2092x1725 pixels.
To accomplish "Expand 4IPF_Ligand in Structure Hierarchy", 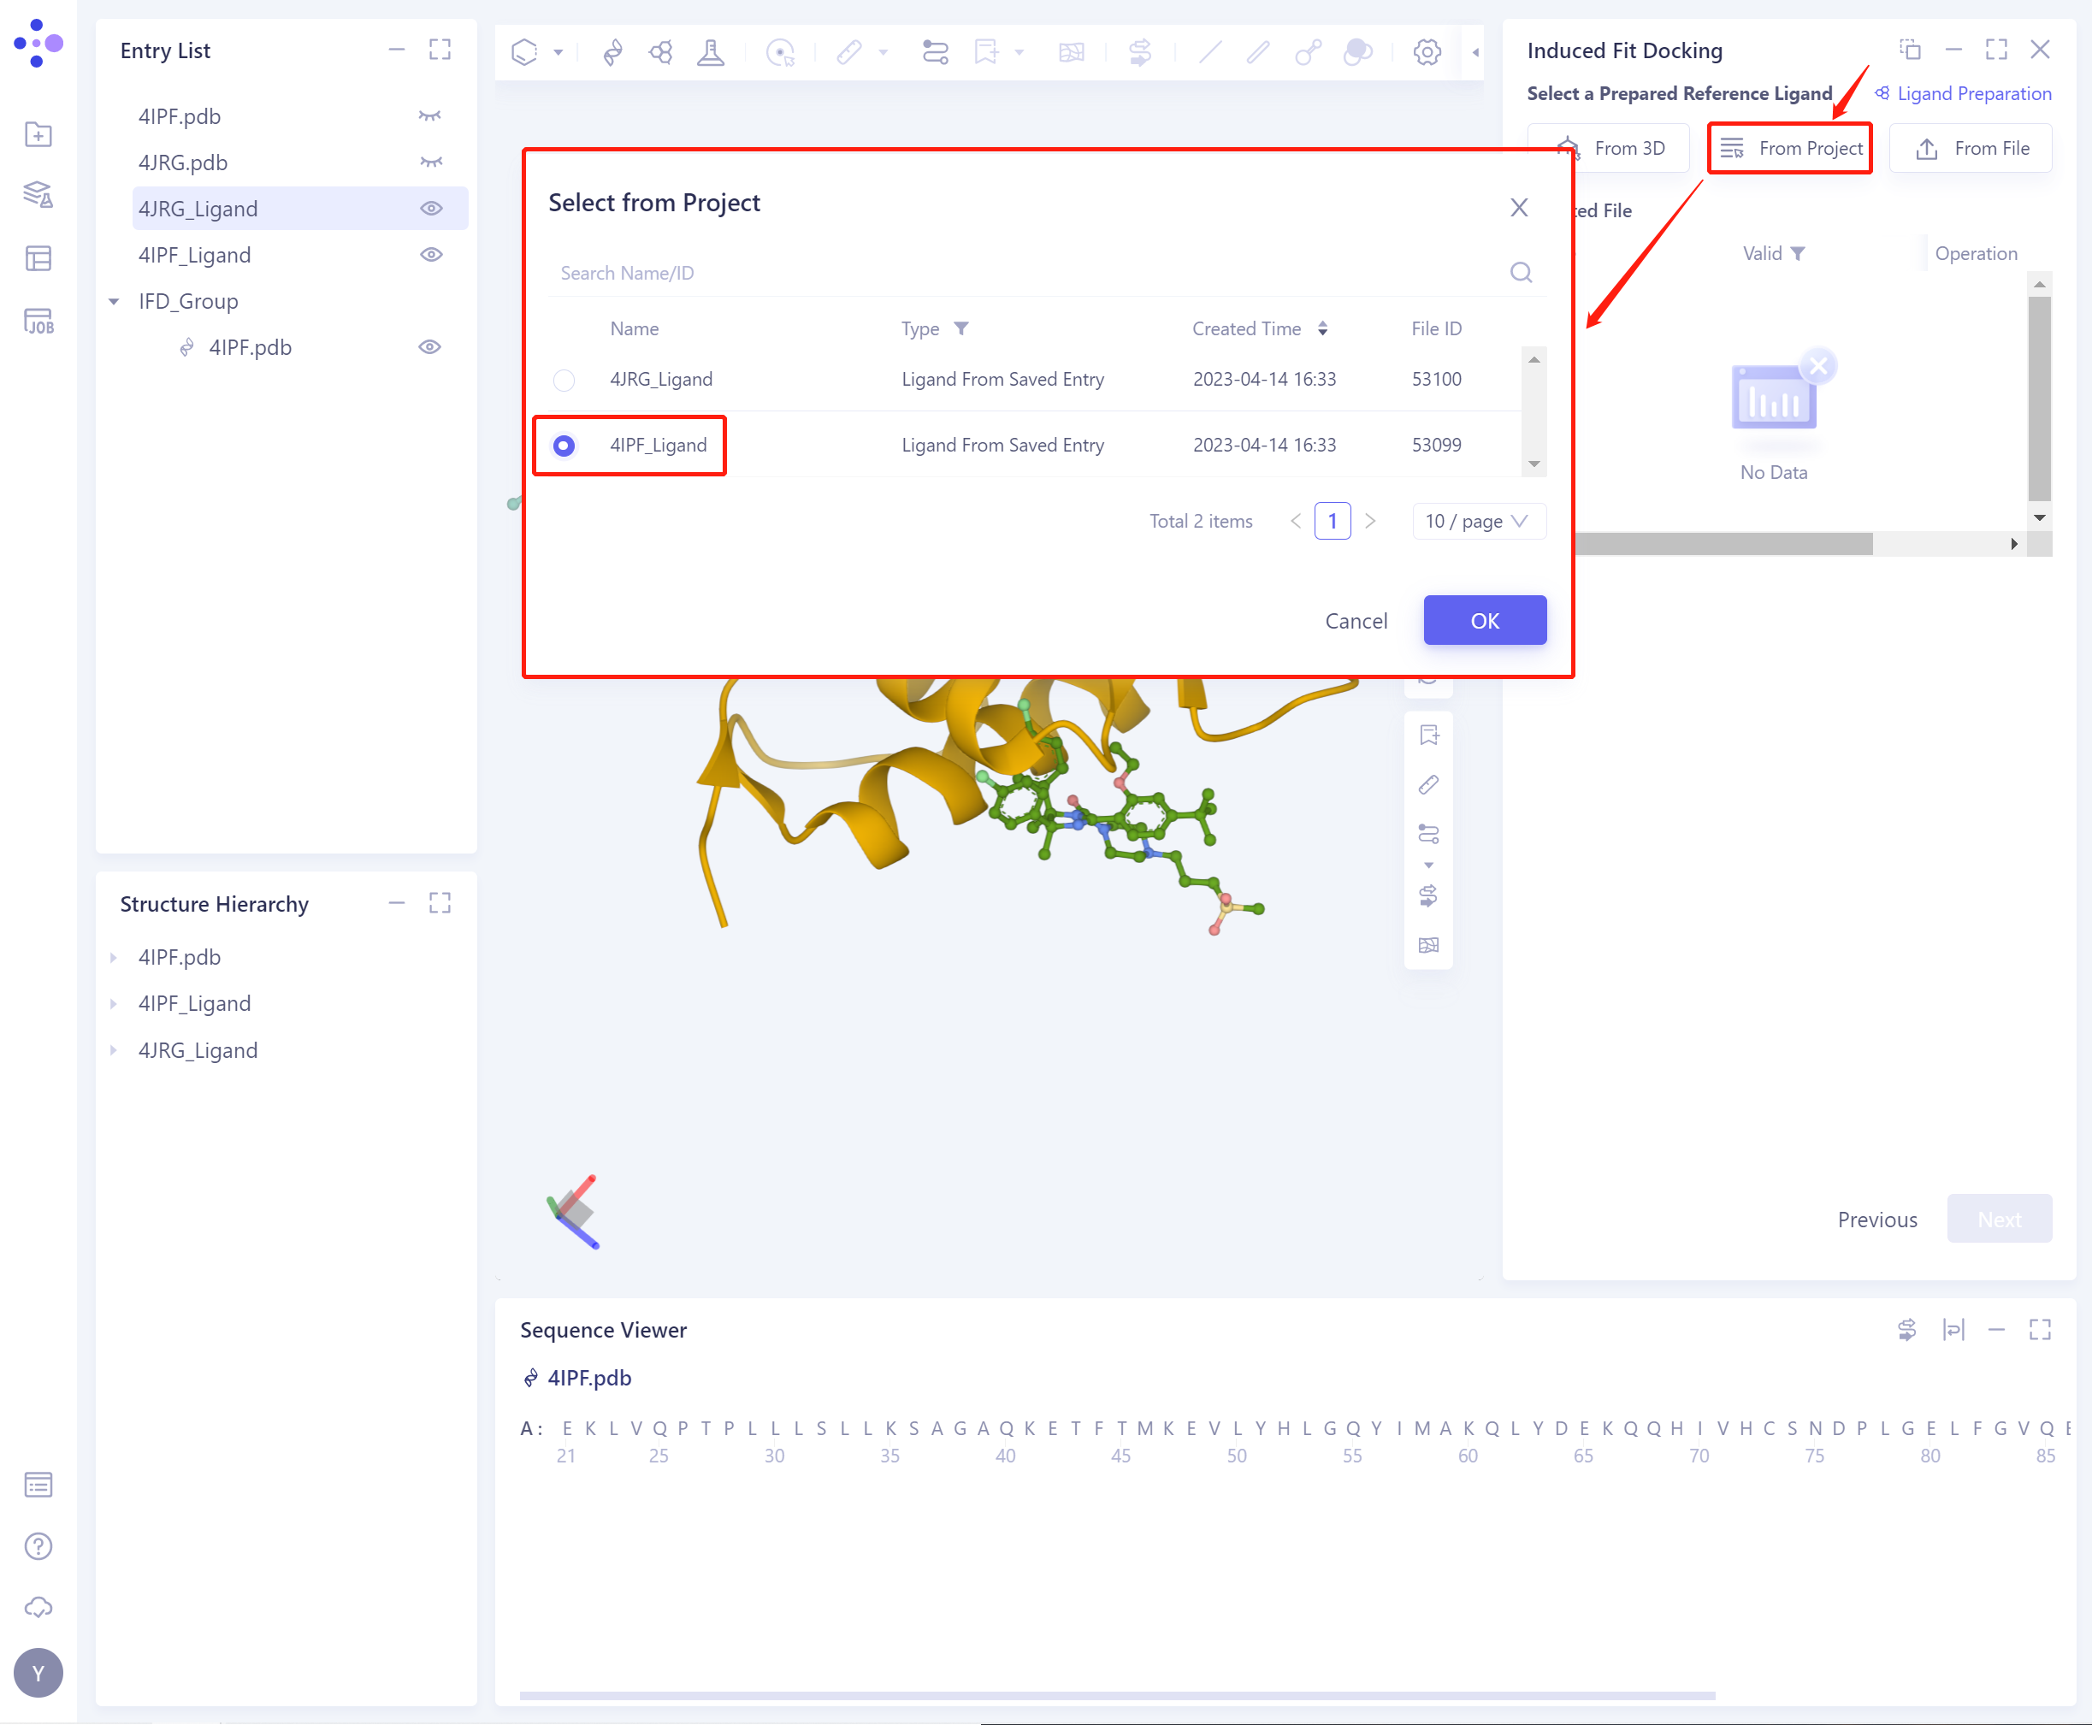I will pyautogui.click(x=113, y=1003).
